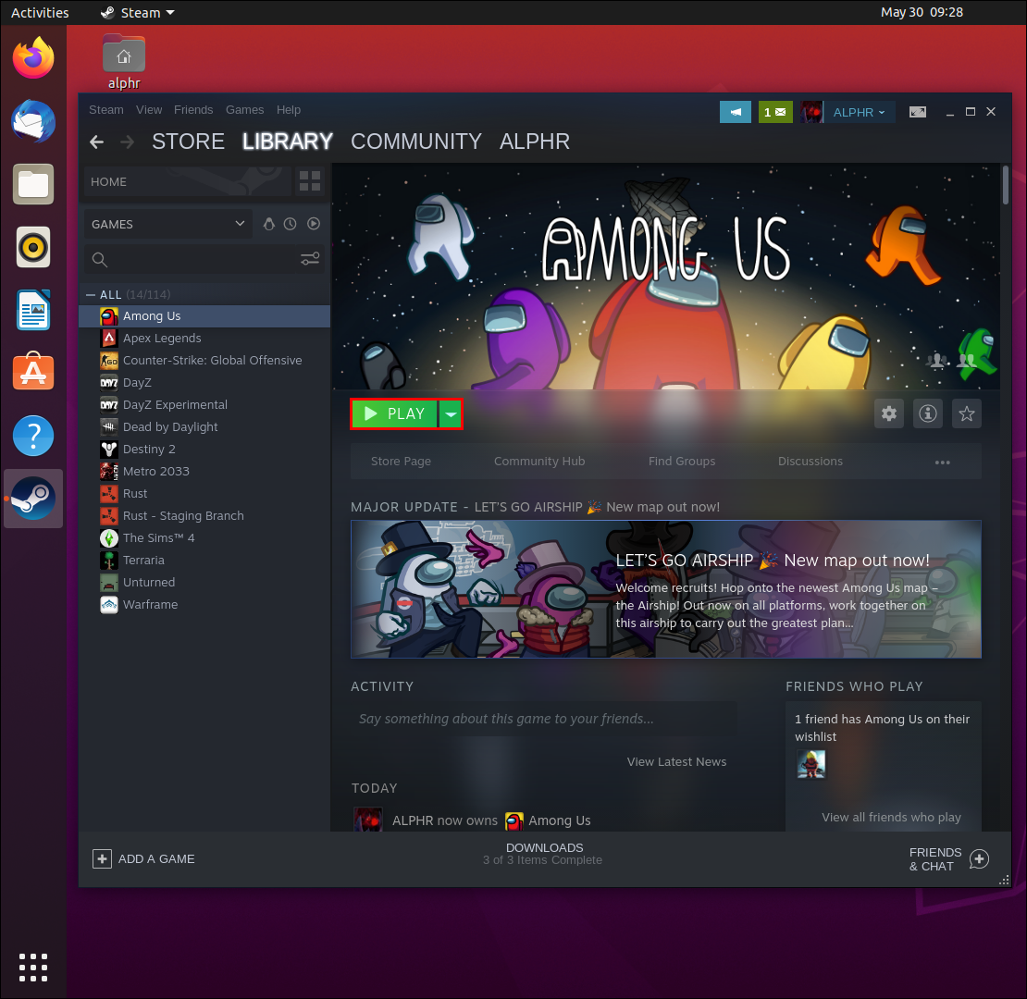This screenshot has height=999, width=1027.
Task: Open the Steam announcements megaphone icon
Action: pos(735,112)
